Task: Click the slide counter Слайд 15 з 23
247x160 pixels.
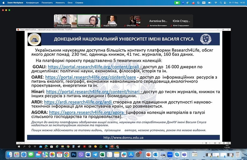Action: tap(21, 143)
